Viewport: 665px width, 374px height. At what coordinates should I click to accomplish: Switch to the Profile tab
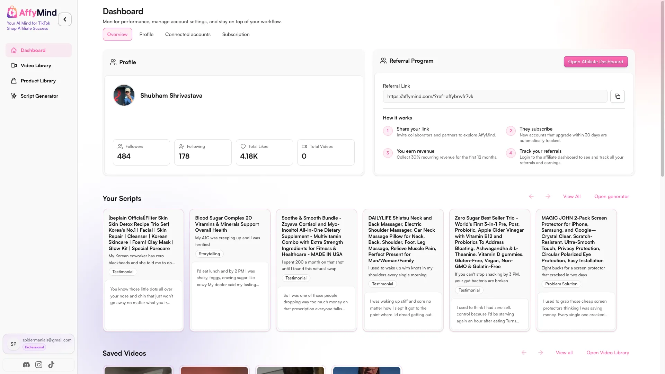click(x=146, y=34)
